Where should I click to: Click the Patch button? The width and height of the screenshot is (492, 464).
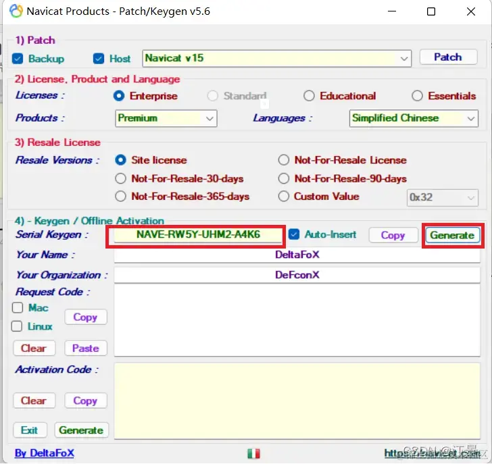tap(448, 57)
